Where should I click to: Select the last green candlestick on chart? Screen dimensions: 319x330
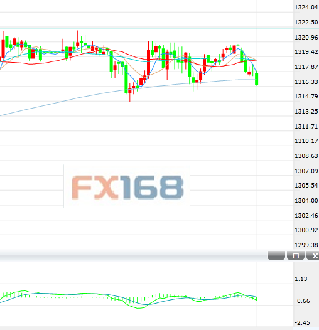257,79
